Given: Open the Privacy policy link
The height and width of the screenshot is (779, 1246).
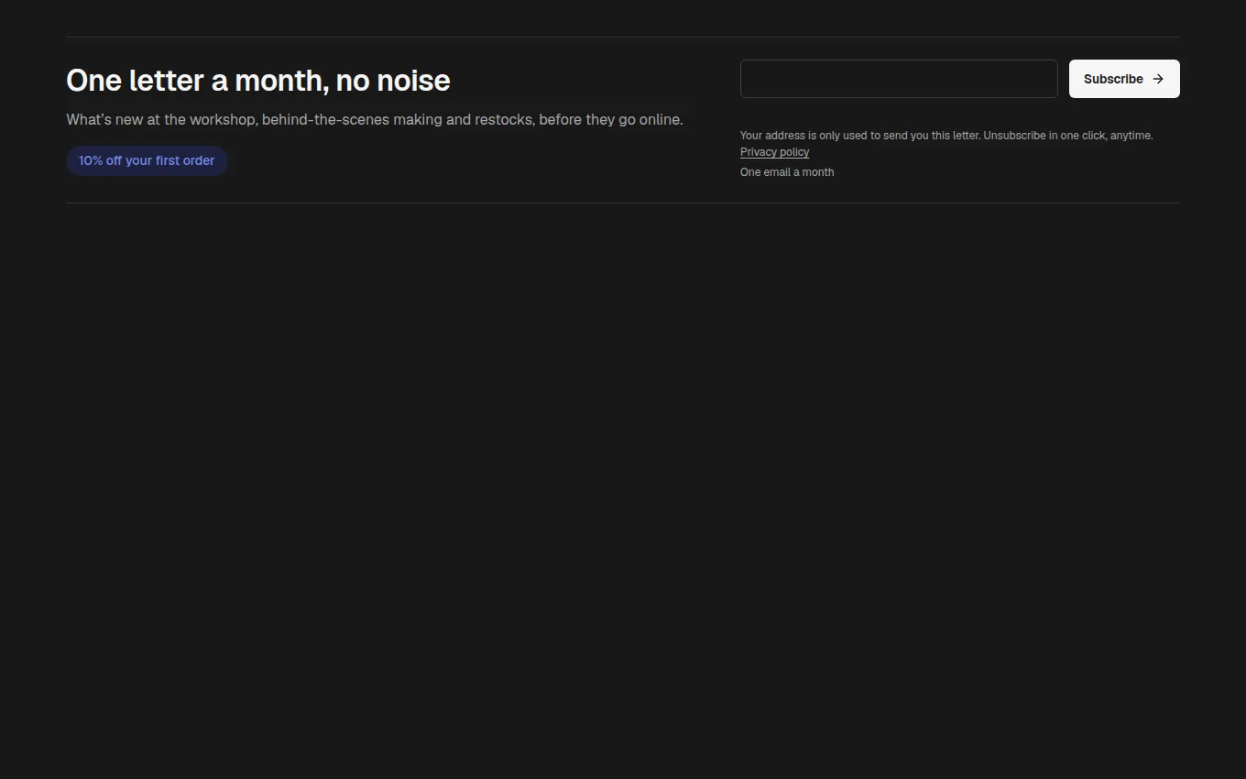Looking at the screenshot, I should point(774,152).
